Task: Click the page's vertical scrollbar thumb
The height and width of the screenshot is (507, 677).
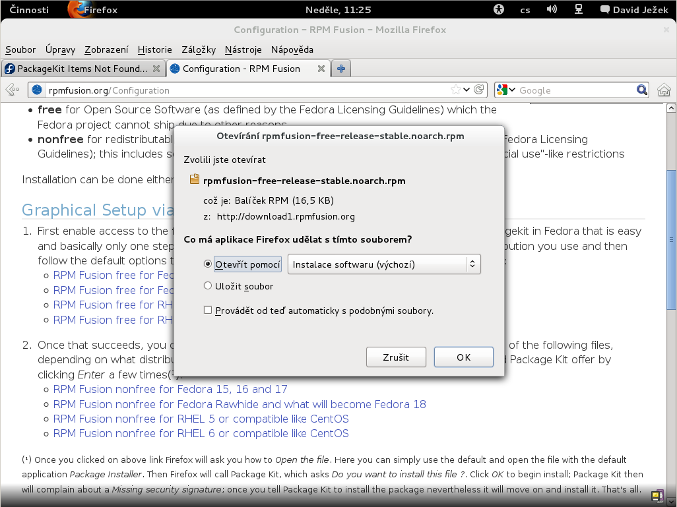Action: pyautogui.click(x=671, y=239)
